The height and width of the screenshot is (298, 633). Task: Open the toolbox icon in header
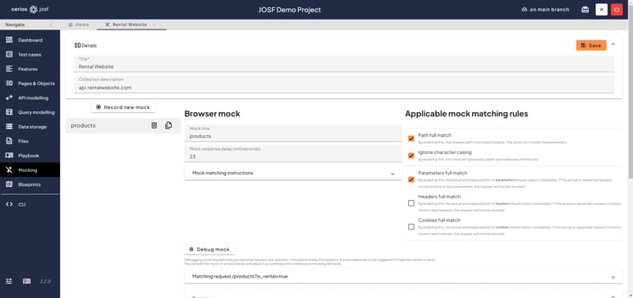[x=585, y=10]
